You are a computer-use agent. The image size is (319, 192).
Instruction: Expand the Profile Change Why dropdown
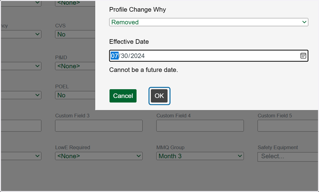coord(209,22)
